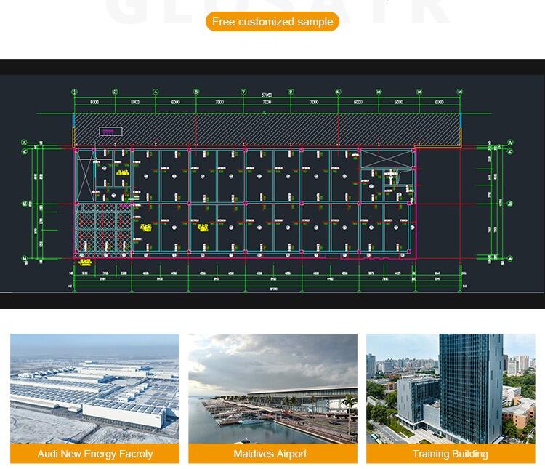The width and height of the screenshot is (545, 469).
Task: Open the Audi New Energy Factory photo
Action: coord(94,388)
